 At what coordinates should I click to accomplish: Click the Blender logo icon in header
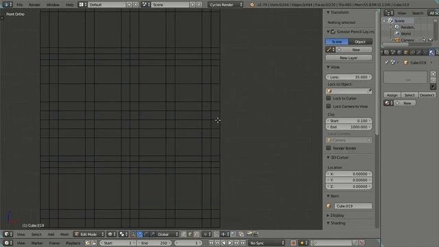[x=252, y=5]
